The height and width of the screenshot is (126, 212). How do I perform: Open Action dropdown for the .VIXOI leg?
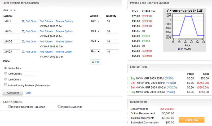[x=95, y=21]
